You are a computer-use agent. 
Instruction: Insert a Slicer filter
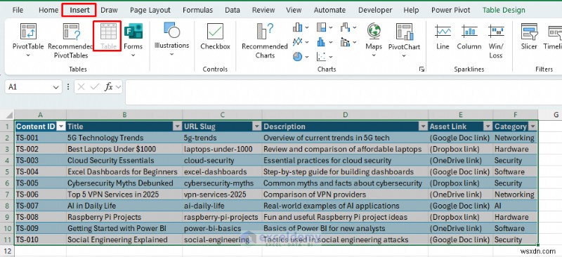coord(529,37)
